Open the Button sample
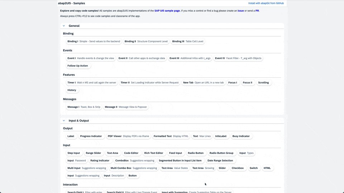Screen dimensions: 344x193 pos(133,175)
